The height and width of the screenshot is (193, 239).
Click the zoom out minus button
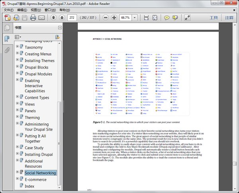(106, 18)
